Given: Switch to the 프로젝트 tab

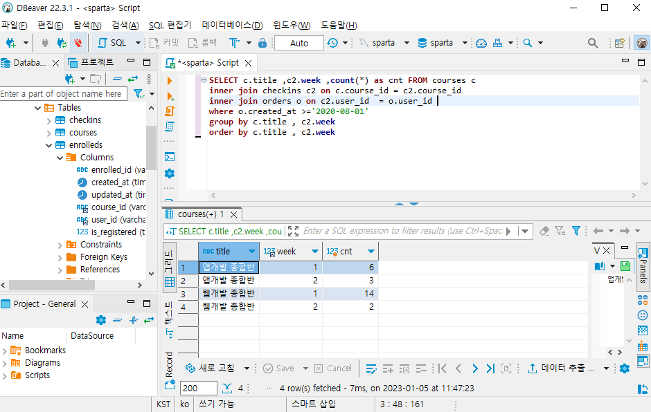Looking at the screenshot, I should click(91, 62).
